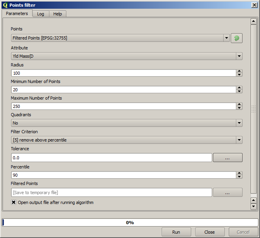Image resolution: width=260 pixels, height=238 pixels.
Task: Open the Help tab
Action: click(x=58, y=14)
